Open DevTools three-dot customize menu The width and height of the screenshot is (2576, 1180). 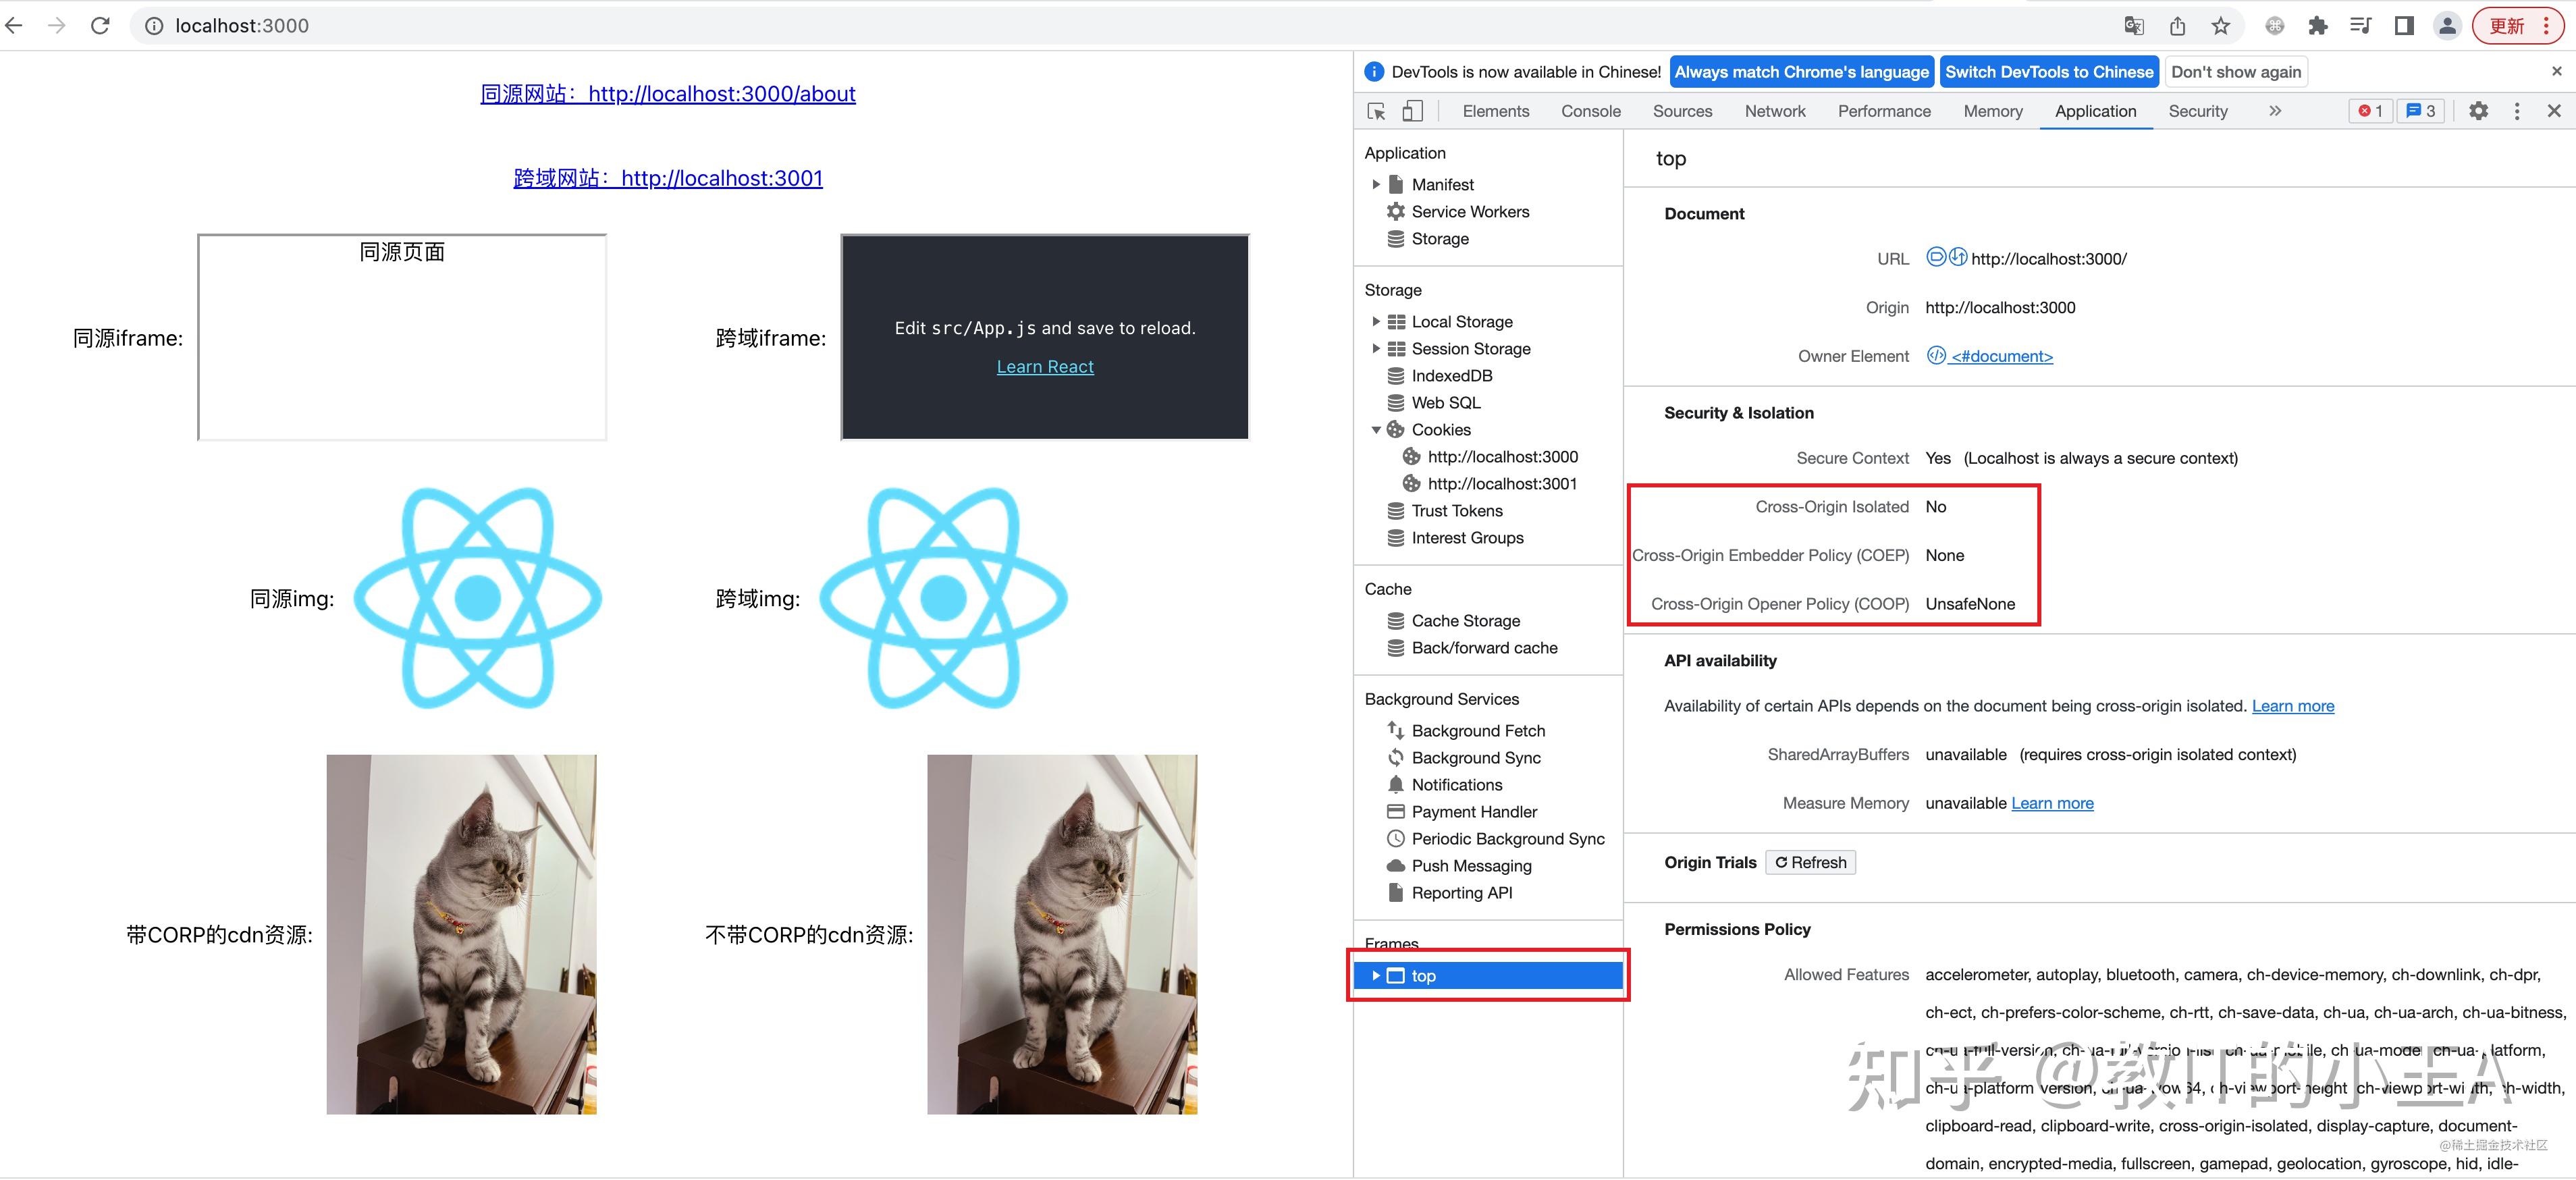[2517, 111]
